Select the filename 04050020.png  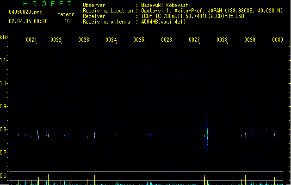(x=25, y=12)
